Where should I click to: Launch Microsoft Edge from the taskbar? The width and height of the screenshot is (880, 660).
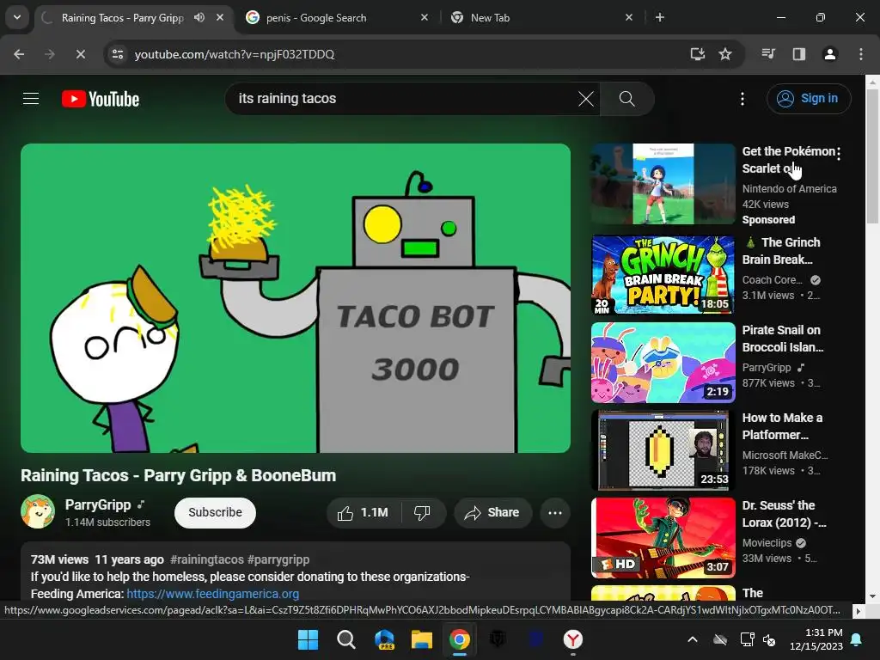click(x=384, y=639)
